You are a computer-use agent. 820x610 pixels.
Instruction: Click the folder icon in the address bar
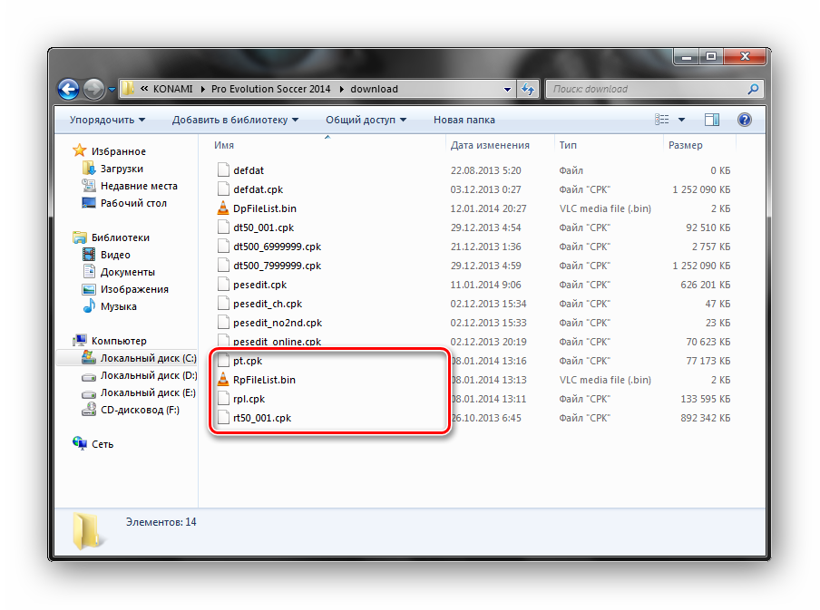click(127, 89)
